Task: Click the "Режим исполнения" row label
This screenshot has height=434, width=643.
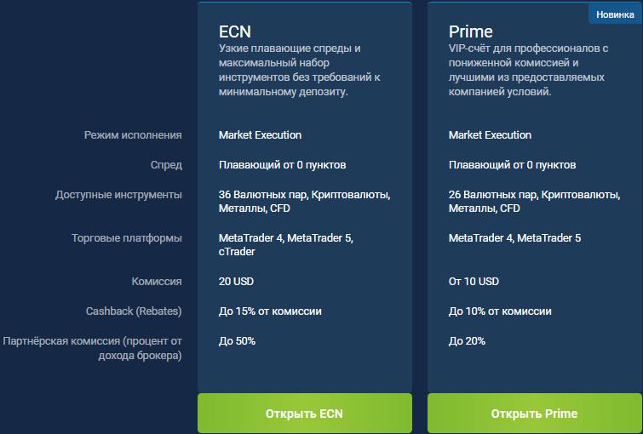Action: (133, 135)
